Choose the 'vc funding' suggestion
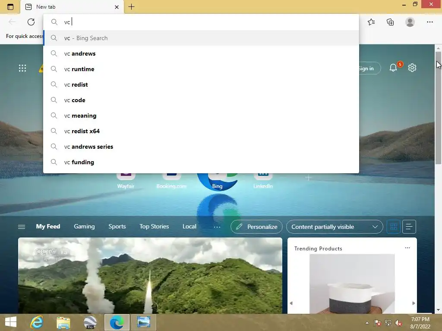442x331 pixels. pos(201,162)
